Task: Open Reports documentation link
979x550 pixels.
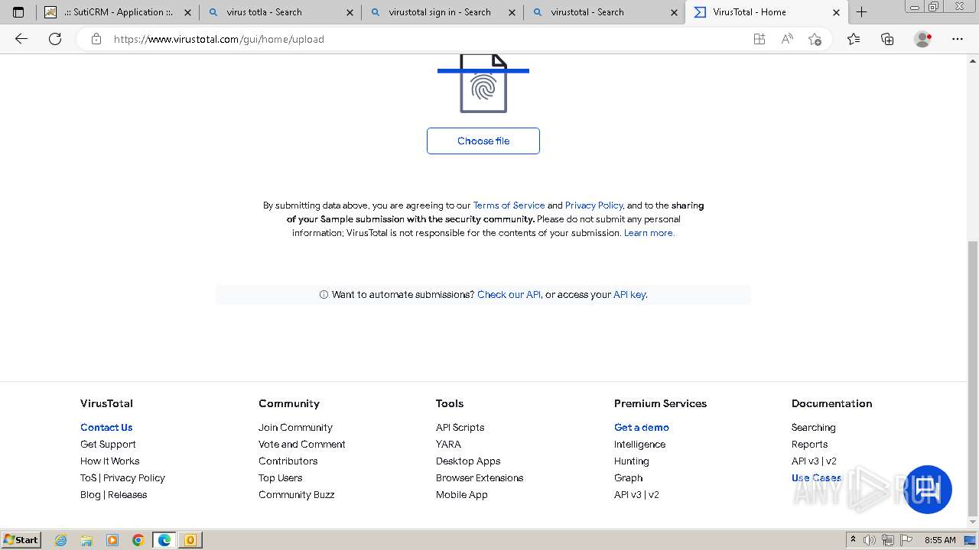Action: 809,444
